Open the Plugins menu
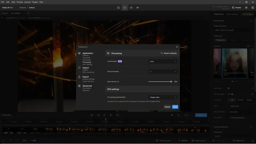The width and height of the screenshot is (256, 144). click(x=35, y=2)
